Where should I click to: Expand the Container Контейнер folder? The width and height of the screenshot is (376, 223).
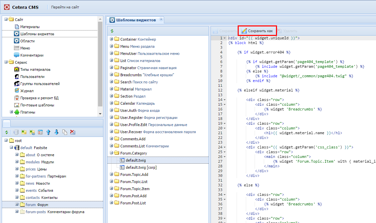tap(111, 39)
